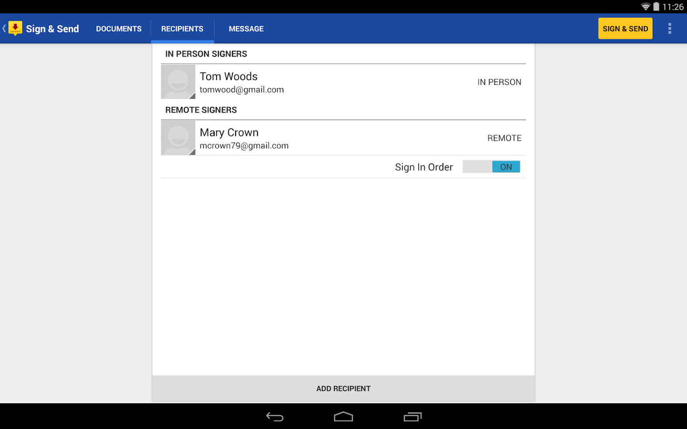Expand Mary Crown's contact details via corner triangle

point(192,153)
